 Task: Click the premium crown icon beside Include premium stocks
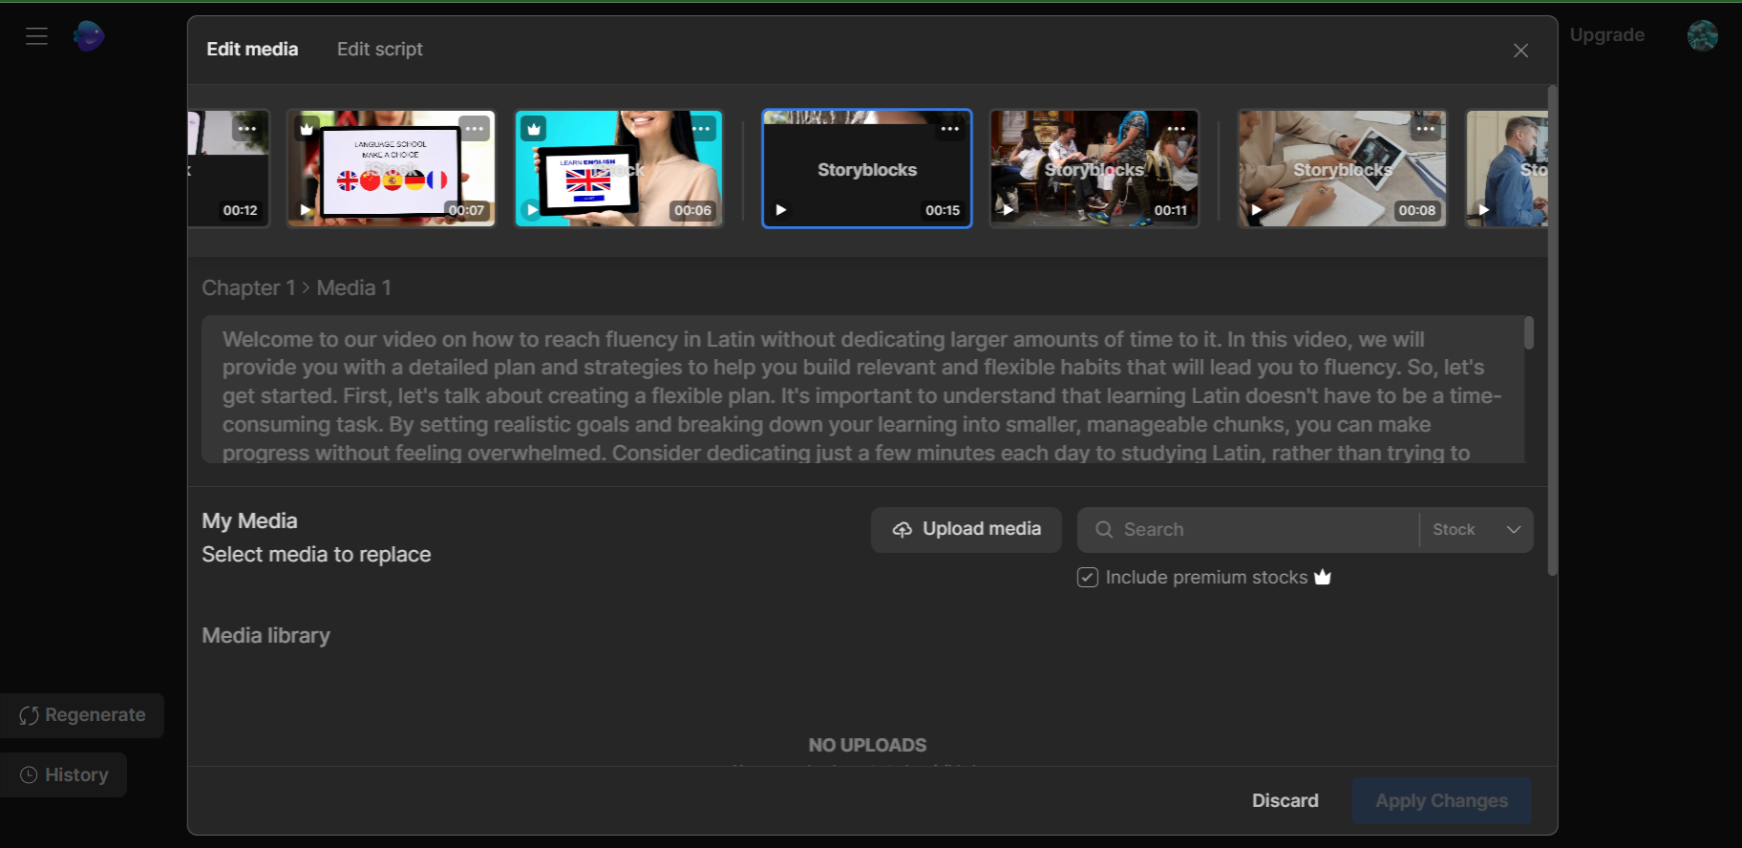(x=1323, y=577)
